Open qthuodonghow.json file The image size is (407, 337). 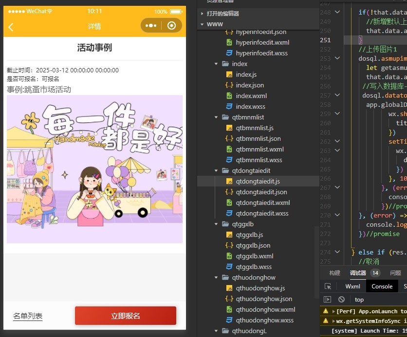click(x=264, y=299)
